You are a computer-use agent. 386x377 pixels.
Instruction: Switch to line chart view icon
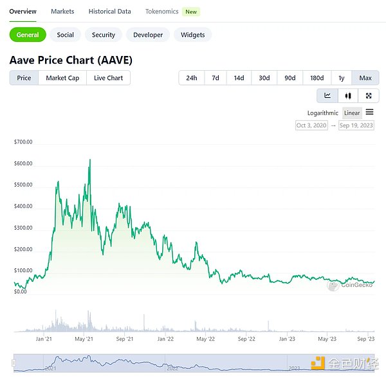click(x=327, y=96)
